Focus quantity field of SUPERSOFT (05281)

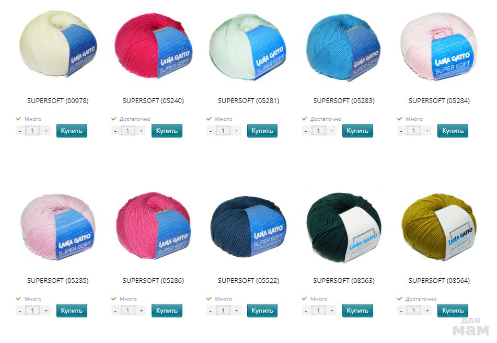tap(223, 131)
